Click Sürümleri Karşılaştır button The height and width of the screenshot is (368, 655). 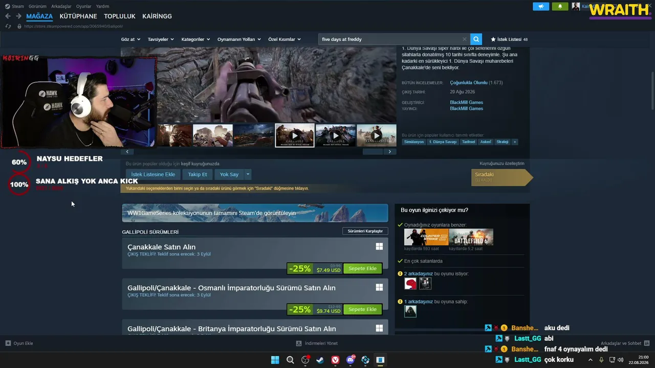(x=365, y=231)
